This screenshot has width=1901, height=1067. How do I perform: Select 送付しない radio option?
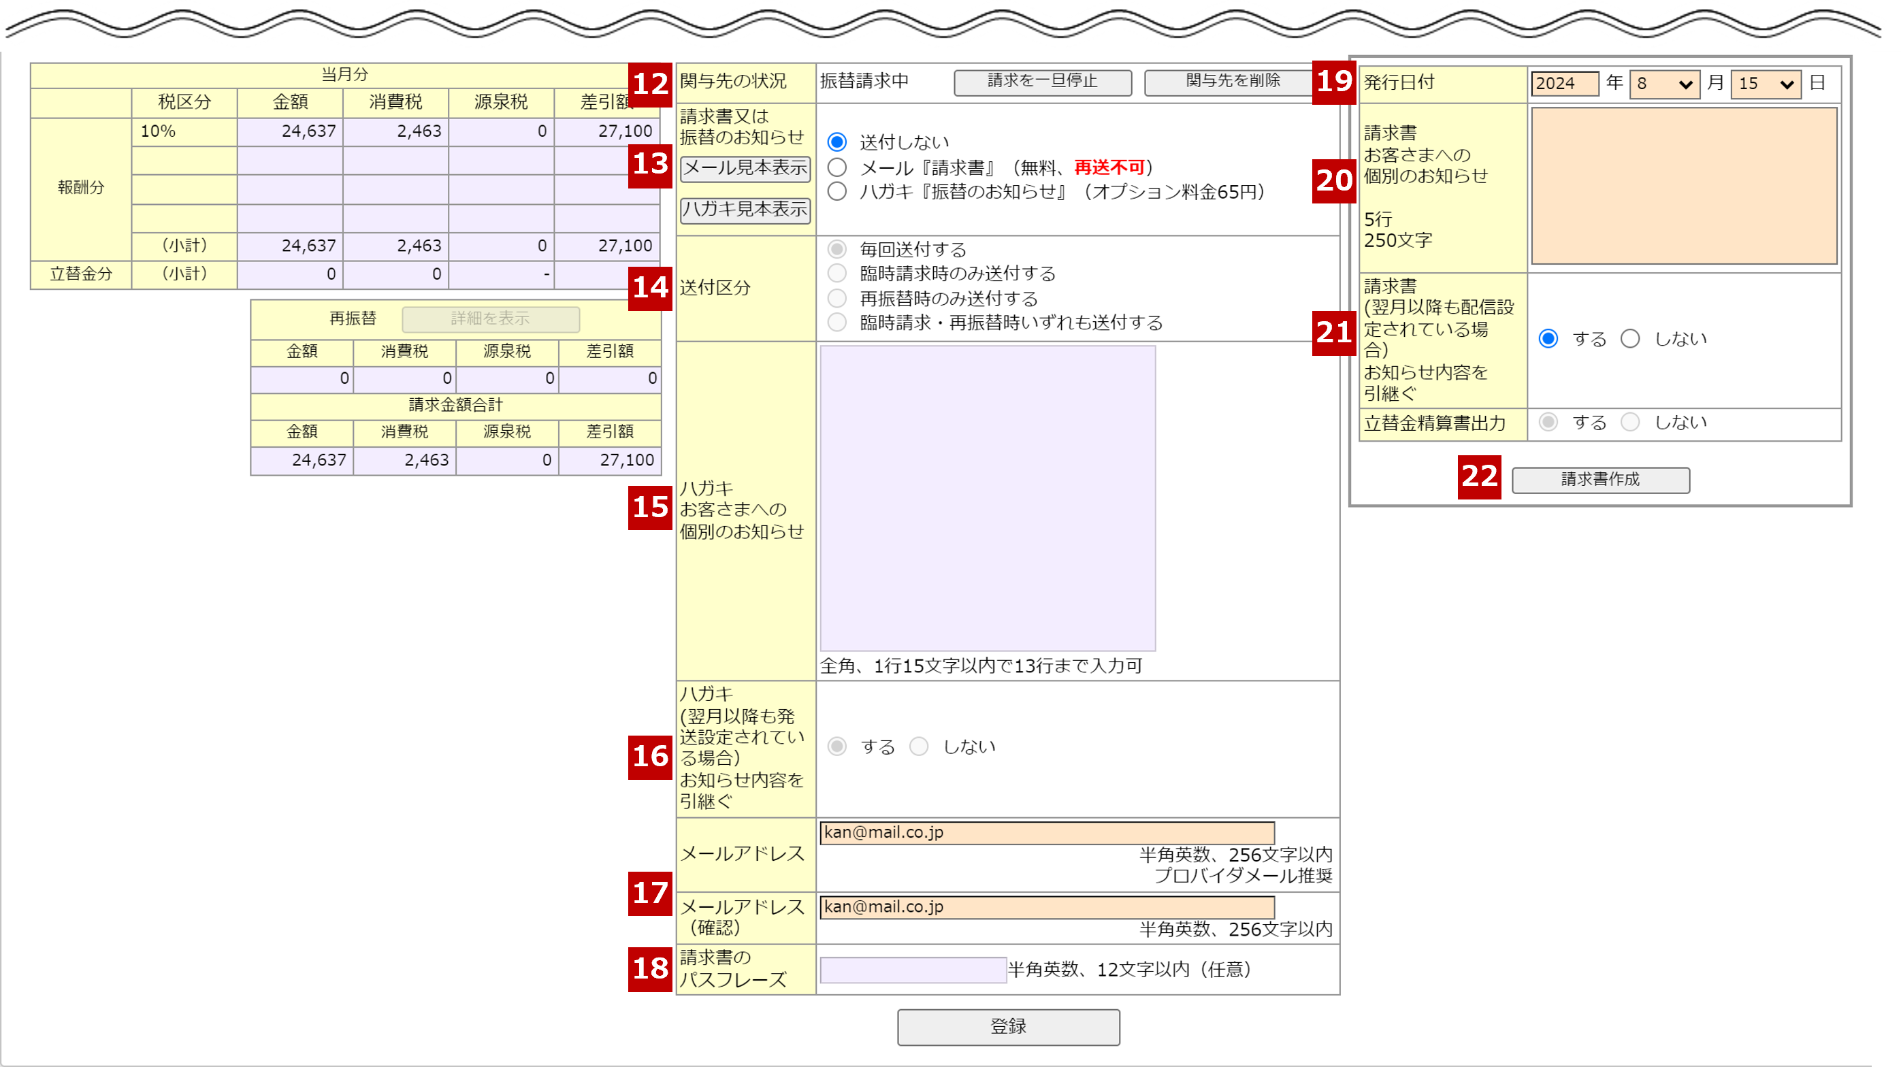(x=836, y=142)
